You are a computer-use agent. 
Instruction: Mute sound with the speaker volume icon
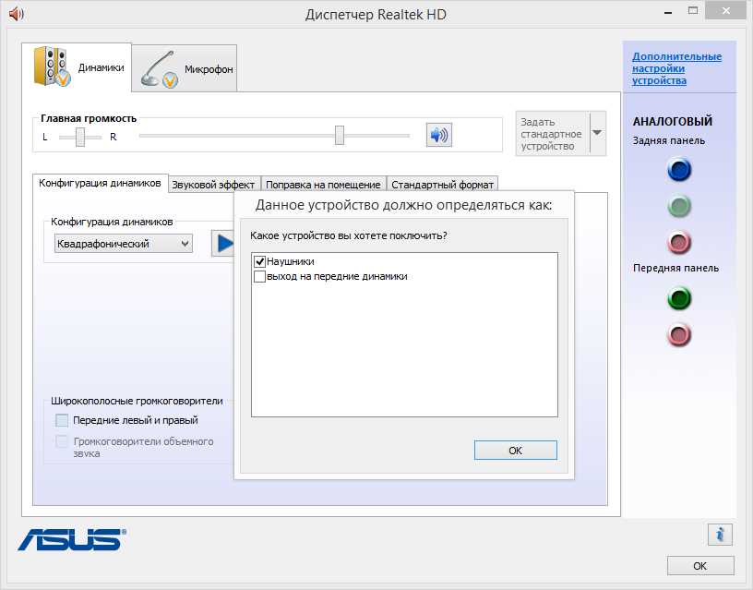(x=438, y=136)
